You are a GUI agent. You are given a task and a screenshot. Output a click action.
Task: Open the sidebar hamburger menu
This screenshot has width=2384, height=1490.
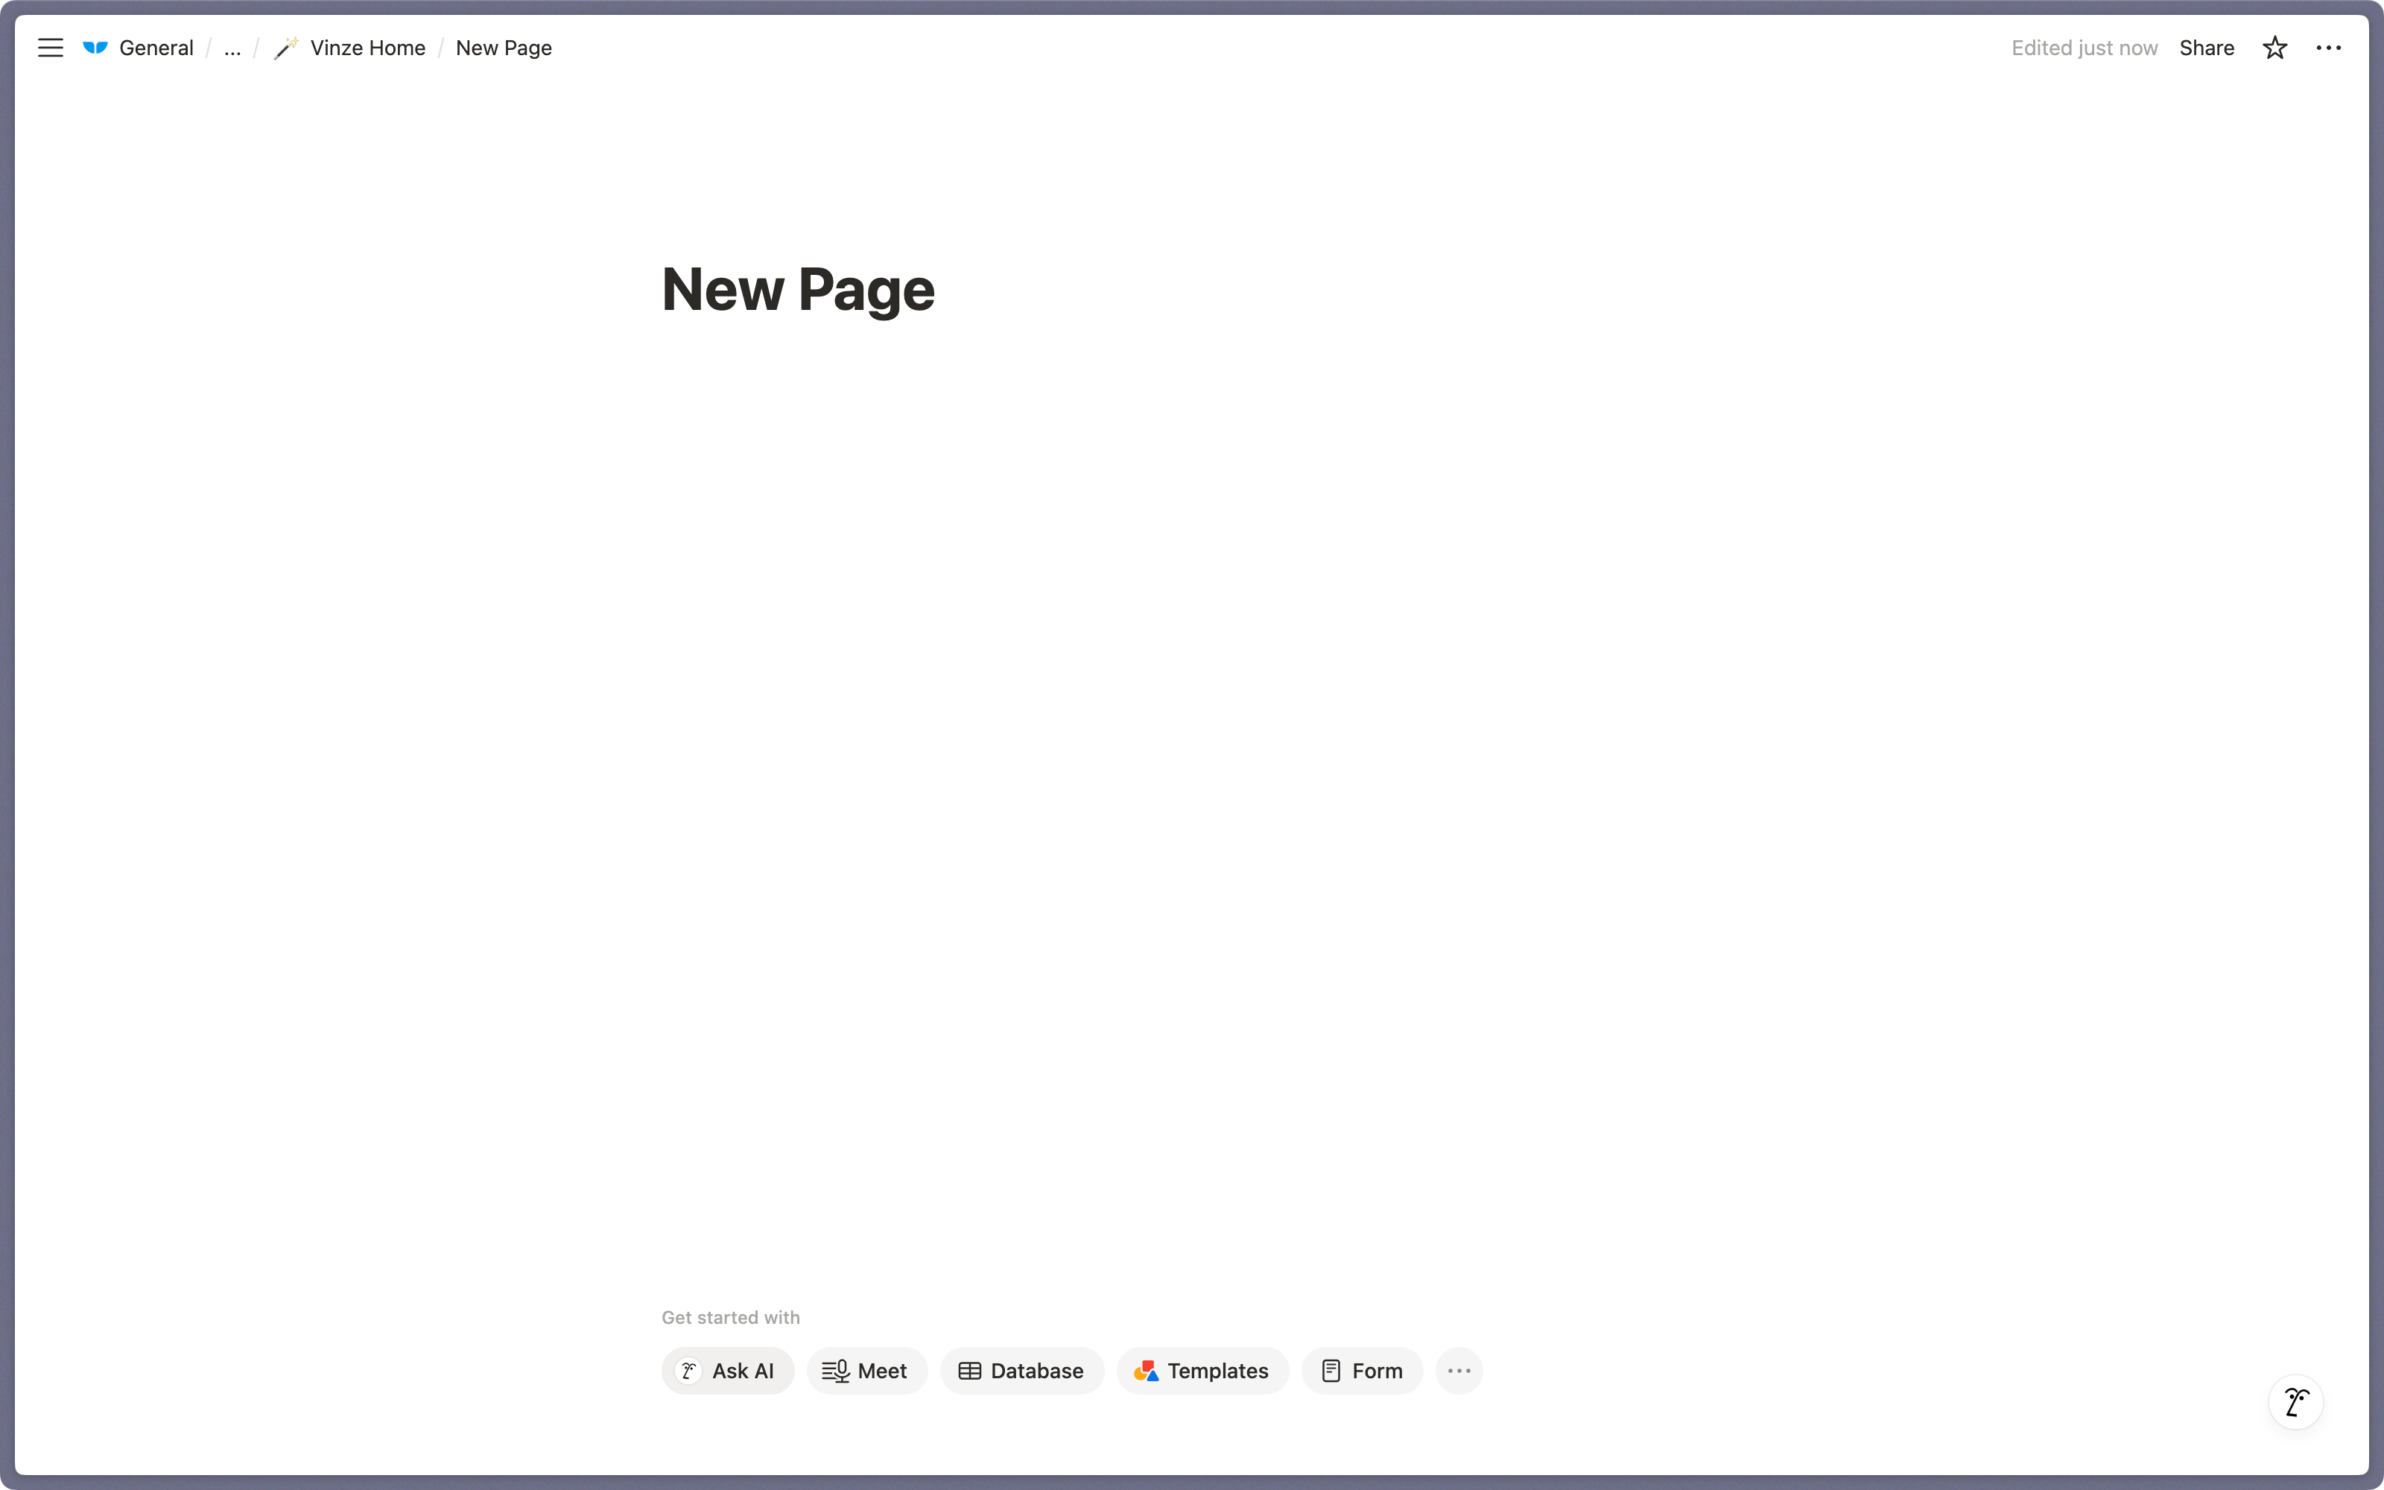(50, 47)
